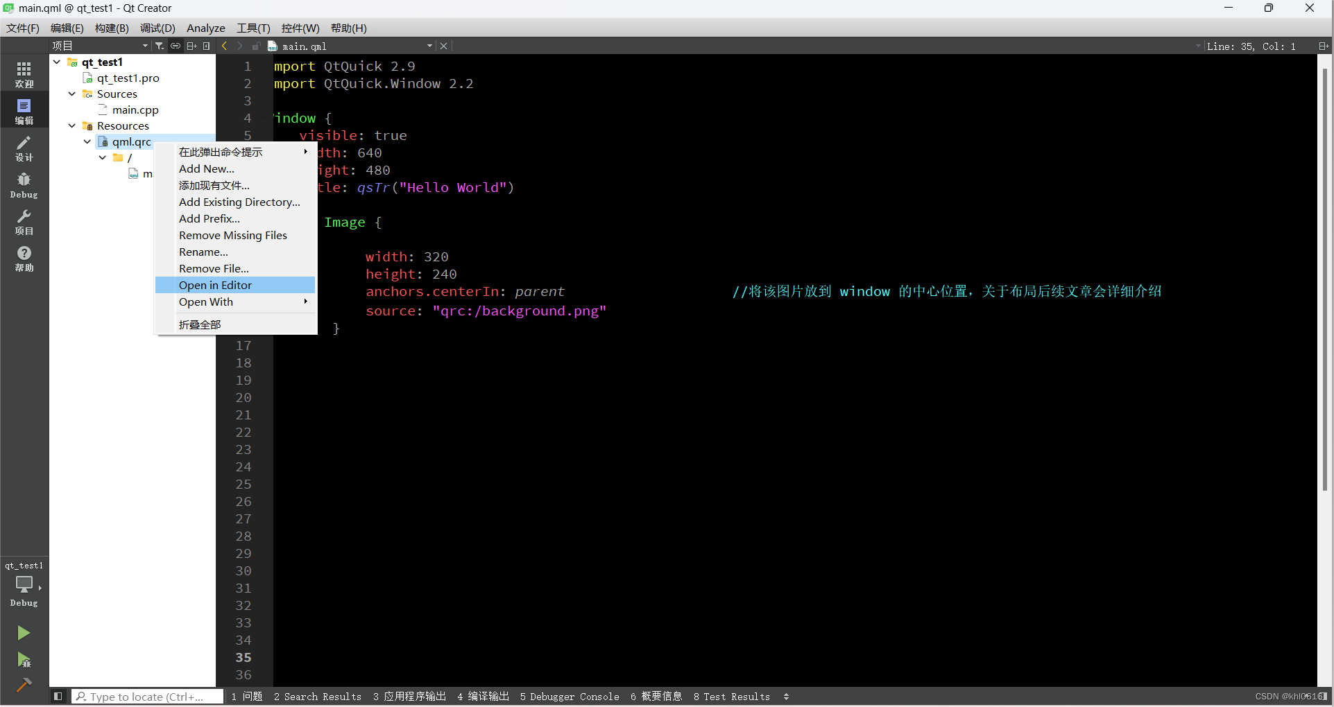Open the pane selector dropdown beside 项目
This screenshot has width=1334, height=707.
[145, 46]
